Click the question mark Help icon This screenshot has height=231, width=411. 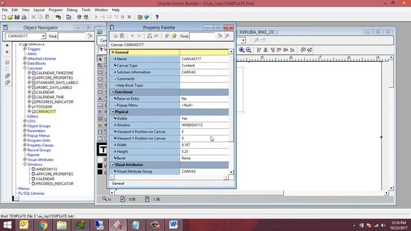pos(157,17)
